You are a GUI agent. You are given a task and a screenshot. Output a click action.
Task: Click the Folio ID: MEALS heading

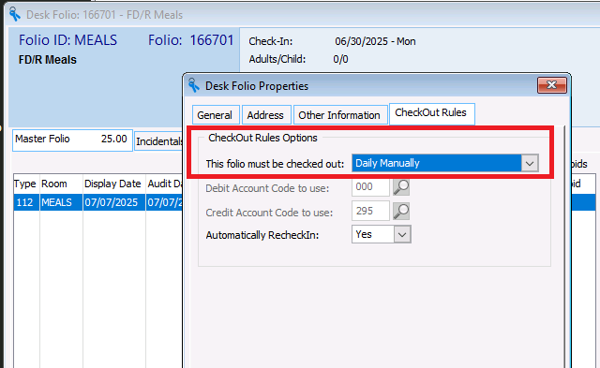point(68,40)
